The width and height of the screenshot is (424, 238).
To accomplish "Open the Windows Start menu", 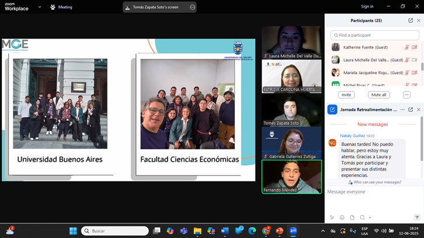I will tap(73, 231).
